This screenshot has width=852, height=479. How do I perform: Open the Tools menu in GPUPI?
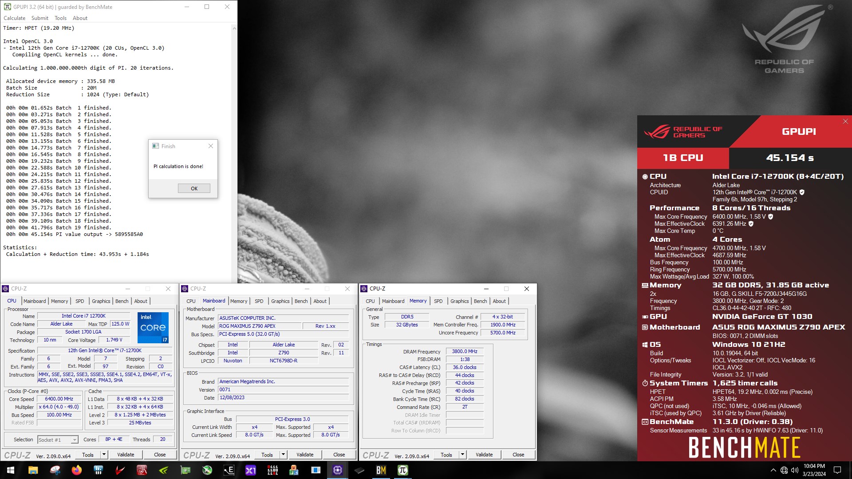[x=61, y=18]
